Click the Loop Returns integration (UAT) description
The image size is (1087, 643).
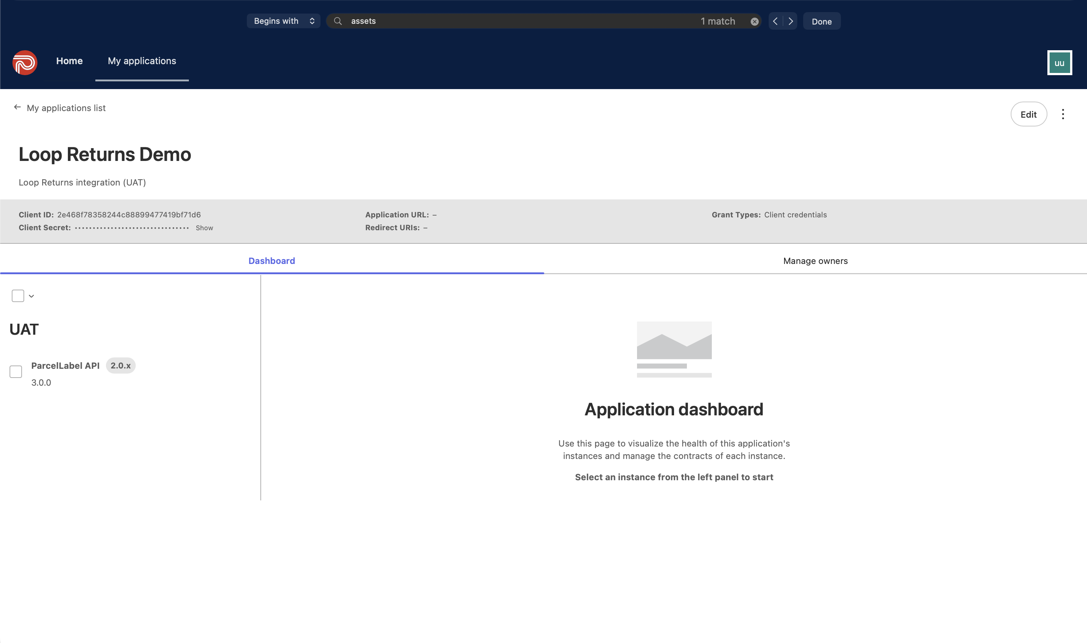82,183
